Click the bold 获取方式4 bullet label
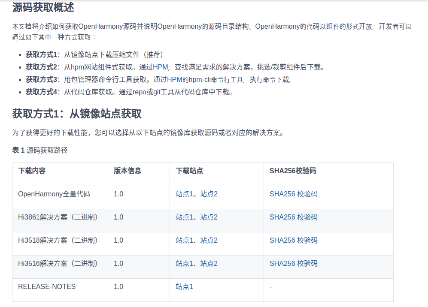428x307 pixels. 42,92
